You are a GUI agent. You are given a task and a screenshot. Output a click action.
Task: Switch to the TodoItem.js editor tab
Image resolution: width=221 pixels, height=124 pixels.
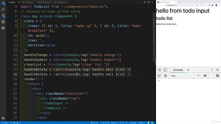click(61, 2)
